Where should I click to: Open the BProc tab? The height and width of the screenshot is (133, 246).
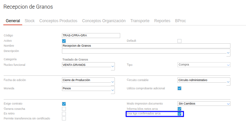180,21
